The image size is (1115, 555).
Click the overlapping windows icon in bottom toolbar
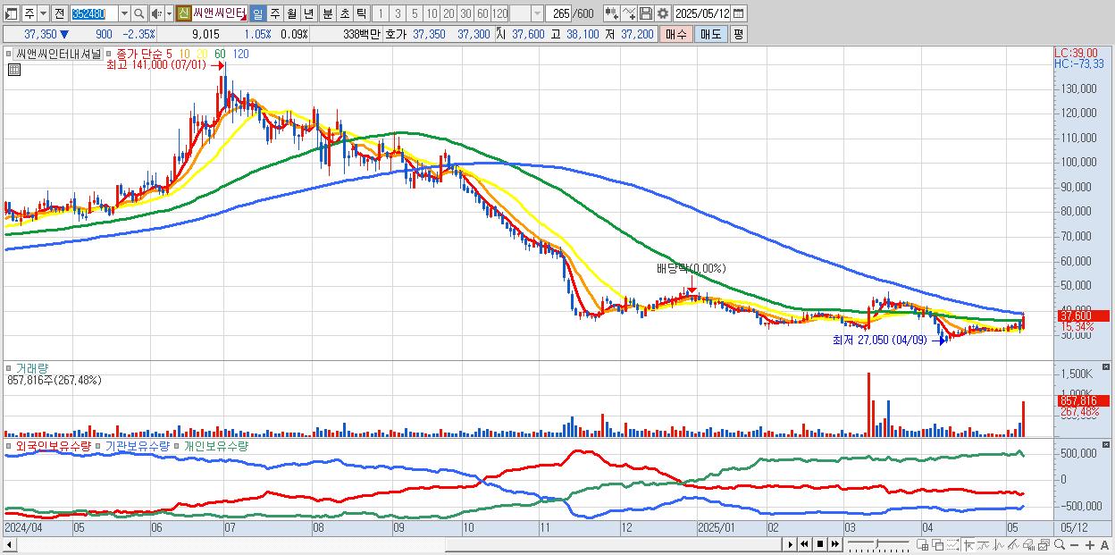pos(938,545)
